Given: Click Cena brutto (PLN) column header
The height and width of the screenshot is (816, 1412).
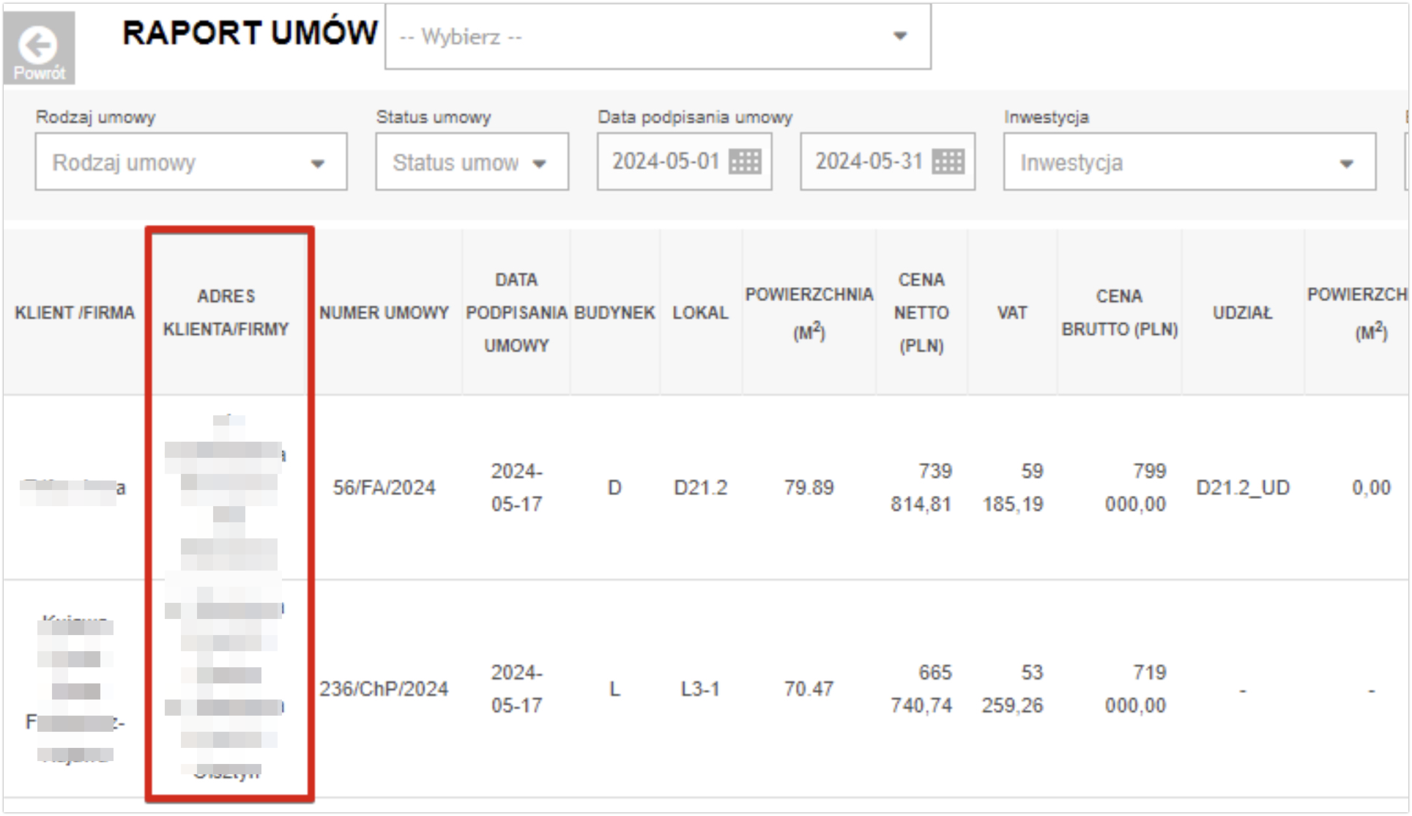Looking at the screenshot, I should coord(1119,313).
